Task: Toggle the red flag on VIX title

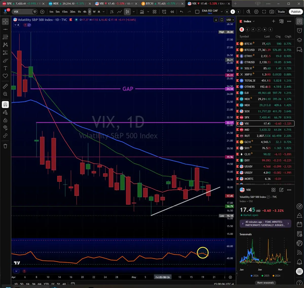Action: coord(71,20)
